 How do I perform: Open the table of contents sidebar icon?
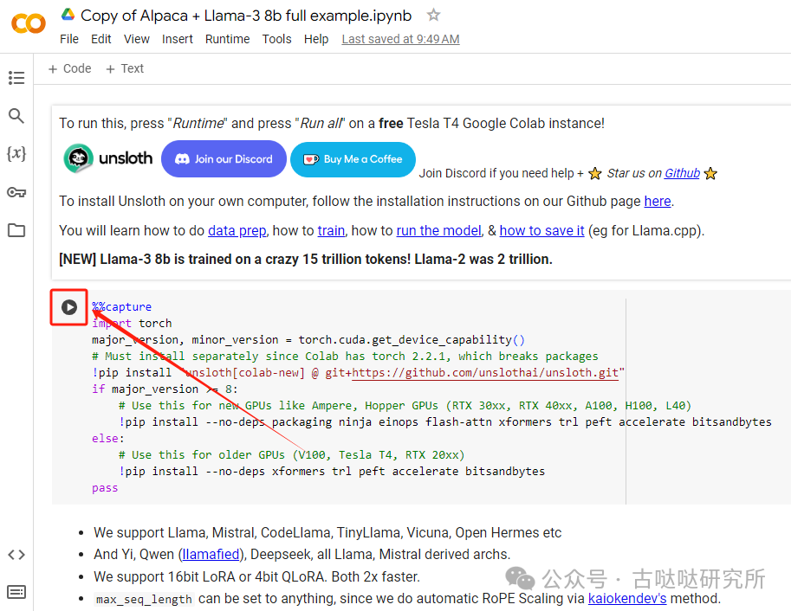tap(16, 78)
